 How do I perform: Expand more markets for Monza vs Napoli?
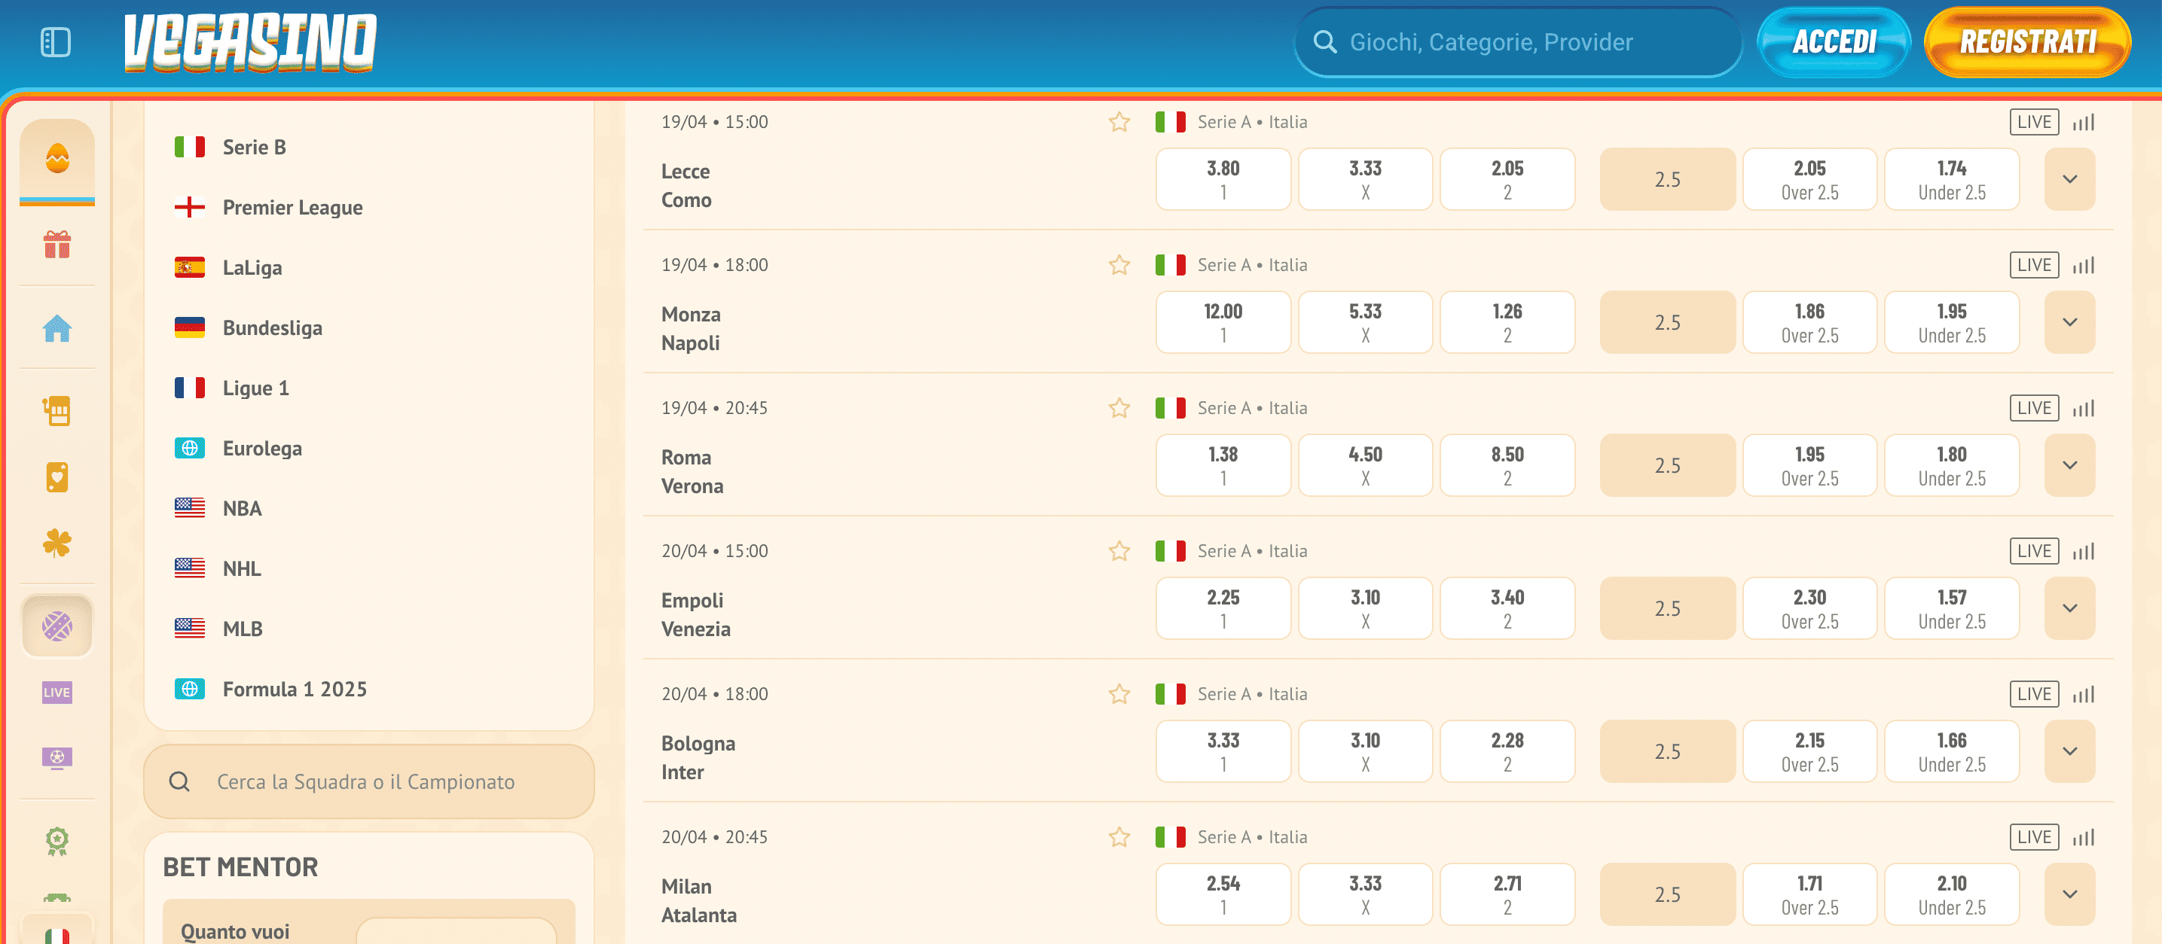[x=2069, y=322]
